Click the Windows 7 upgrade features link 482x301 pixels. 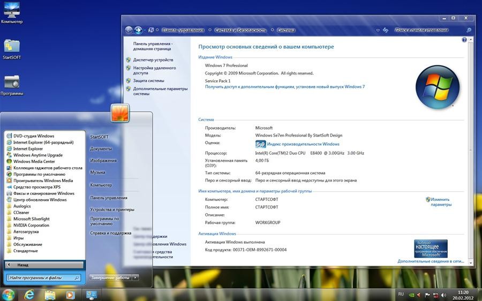click(285, 87)
